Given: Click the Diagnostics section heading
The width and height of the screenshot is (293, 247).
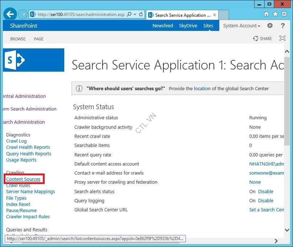Looking at the screenshot, I should (x=18, y=135).
